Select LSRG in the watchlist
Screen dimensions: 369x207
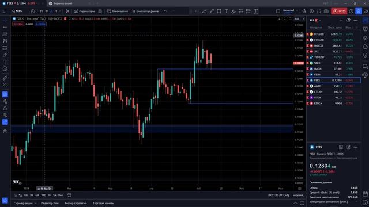(333, 103)
